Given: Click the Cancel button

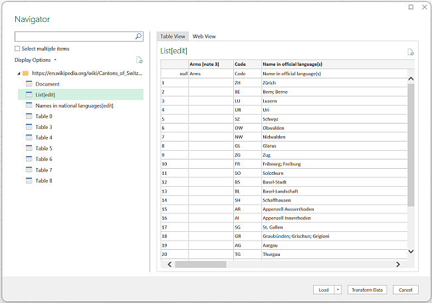Looking at the screenshot, I should coord(405,290).
